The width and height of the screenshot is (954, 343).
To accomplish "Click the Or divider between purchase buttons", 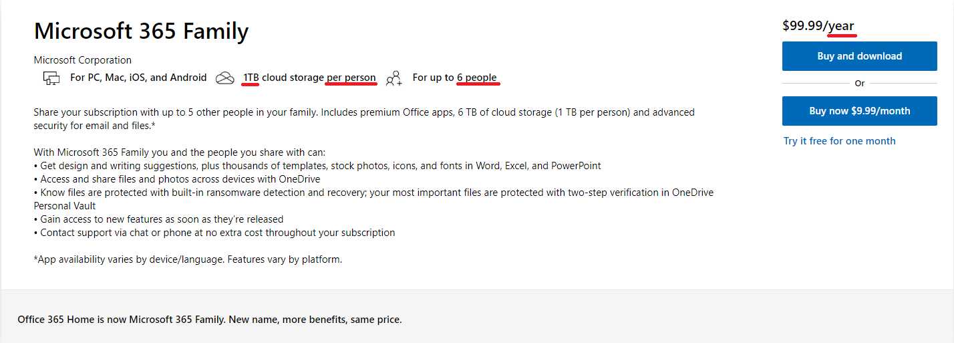I will [x=859, y=84].
